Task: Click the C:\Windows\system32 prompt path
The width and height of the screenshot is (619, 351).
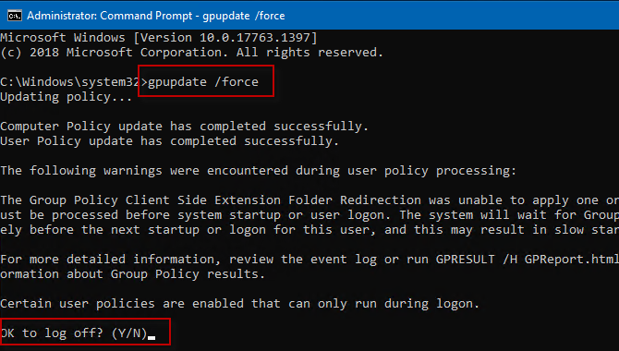Action: pyautogui.click(x=69, y=81)
